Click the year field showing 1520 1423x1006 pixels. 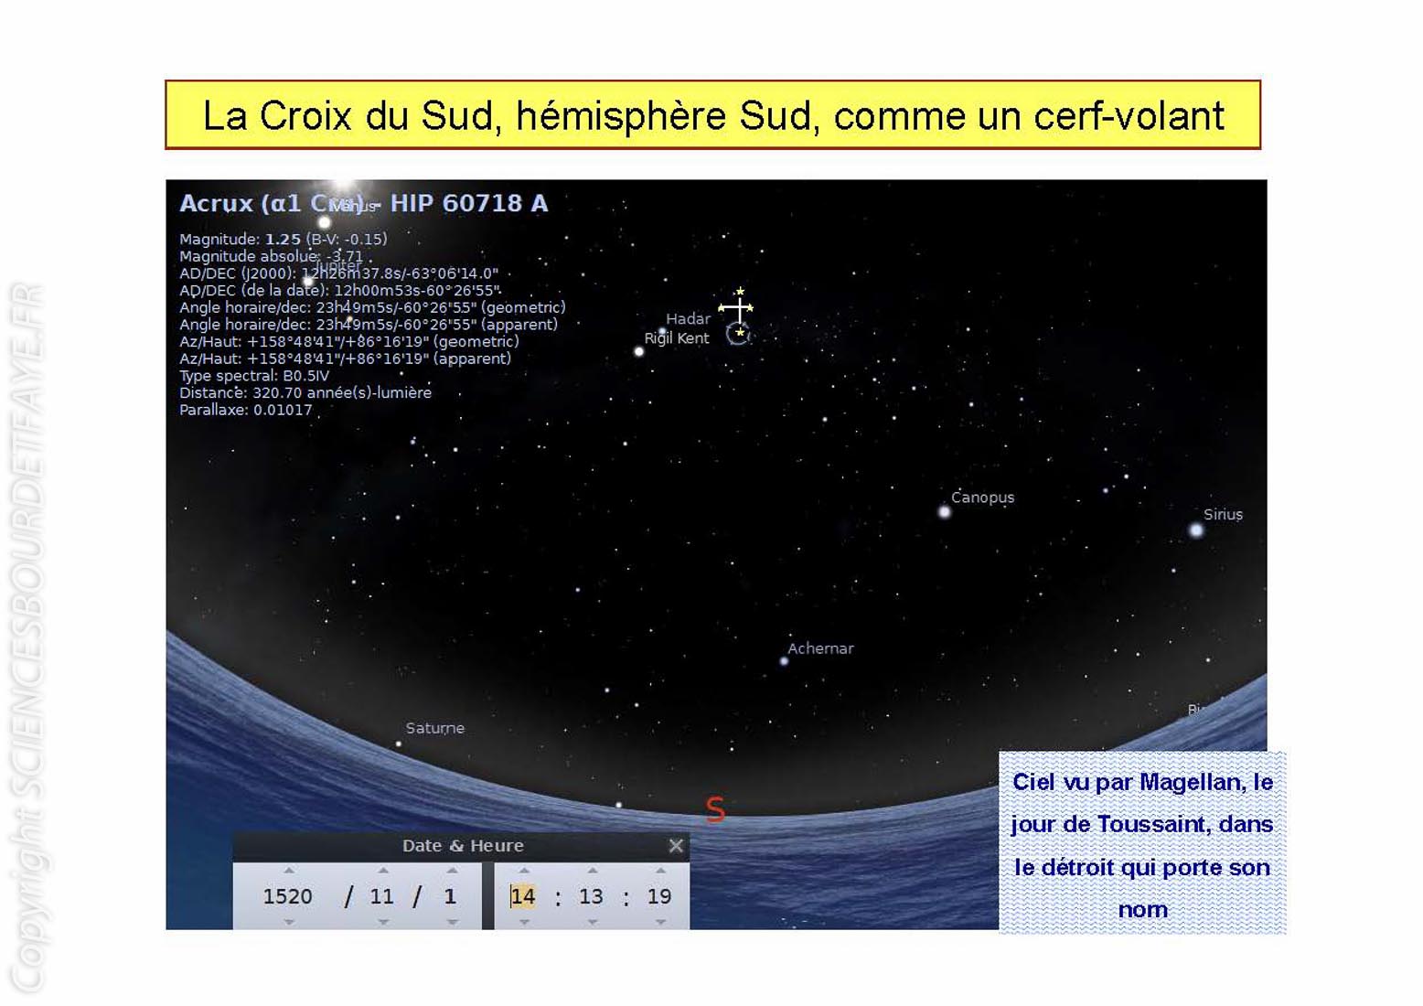[x=288, y=896]
